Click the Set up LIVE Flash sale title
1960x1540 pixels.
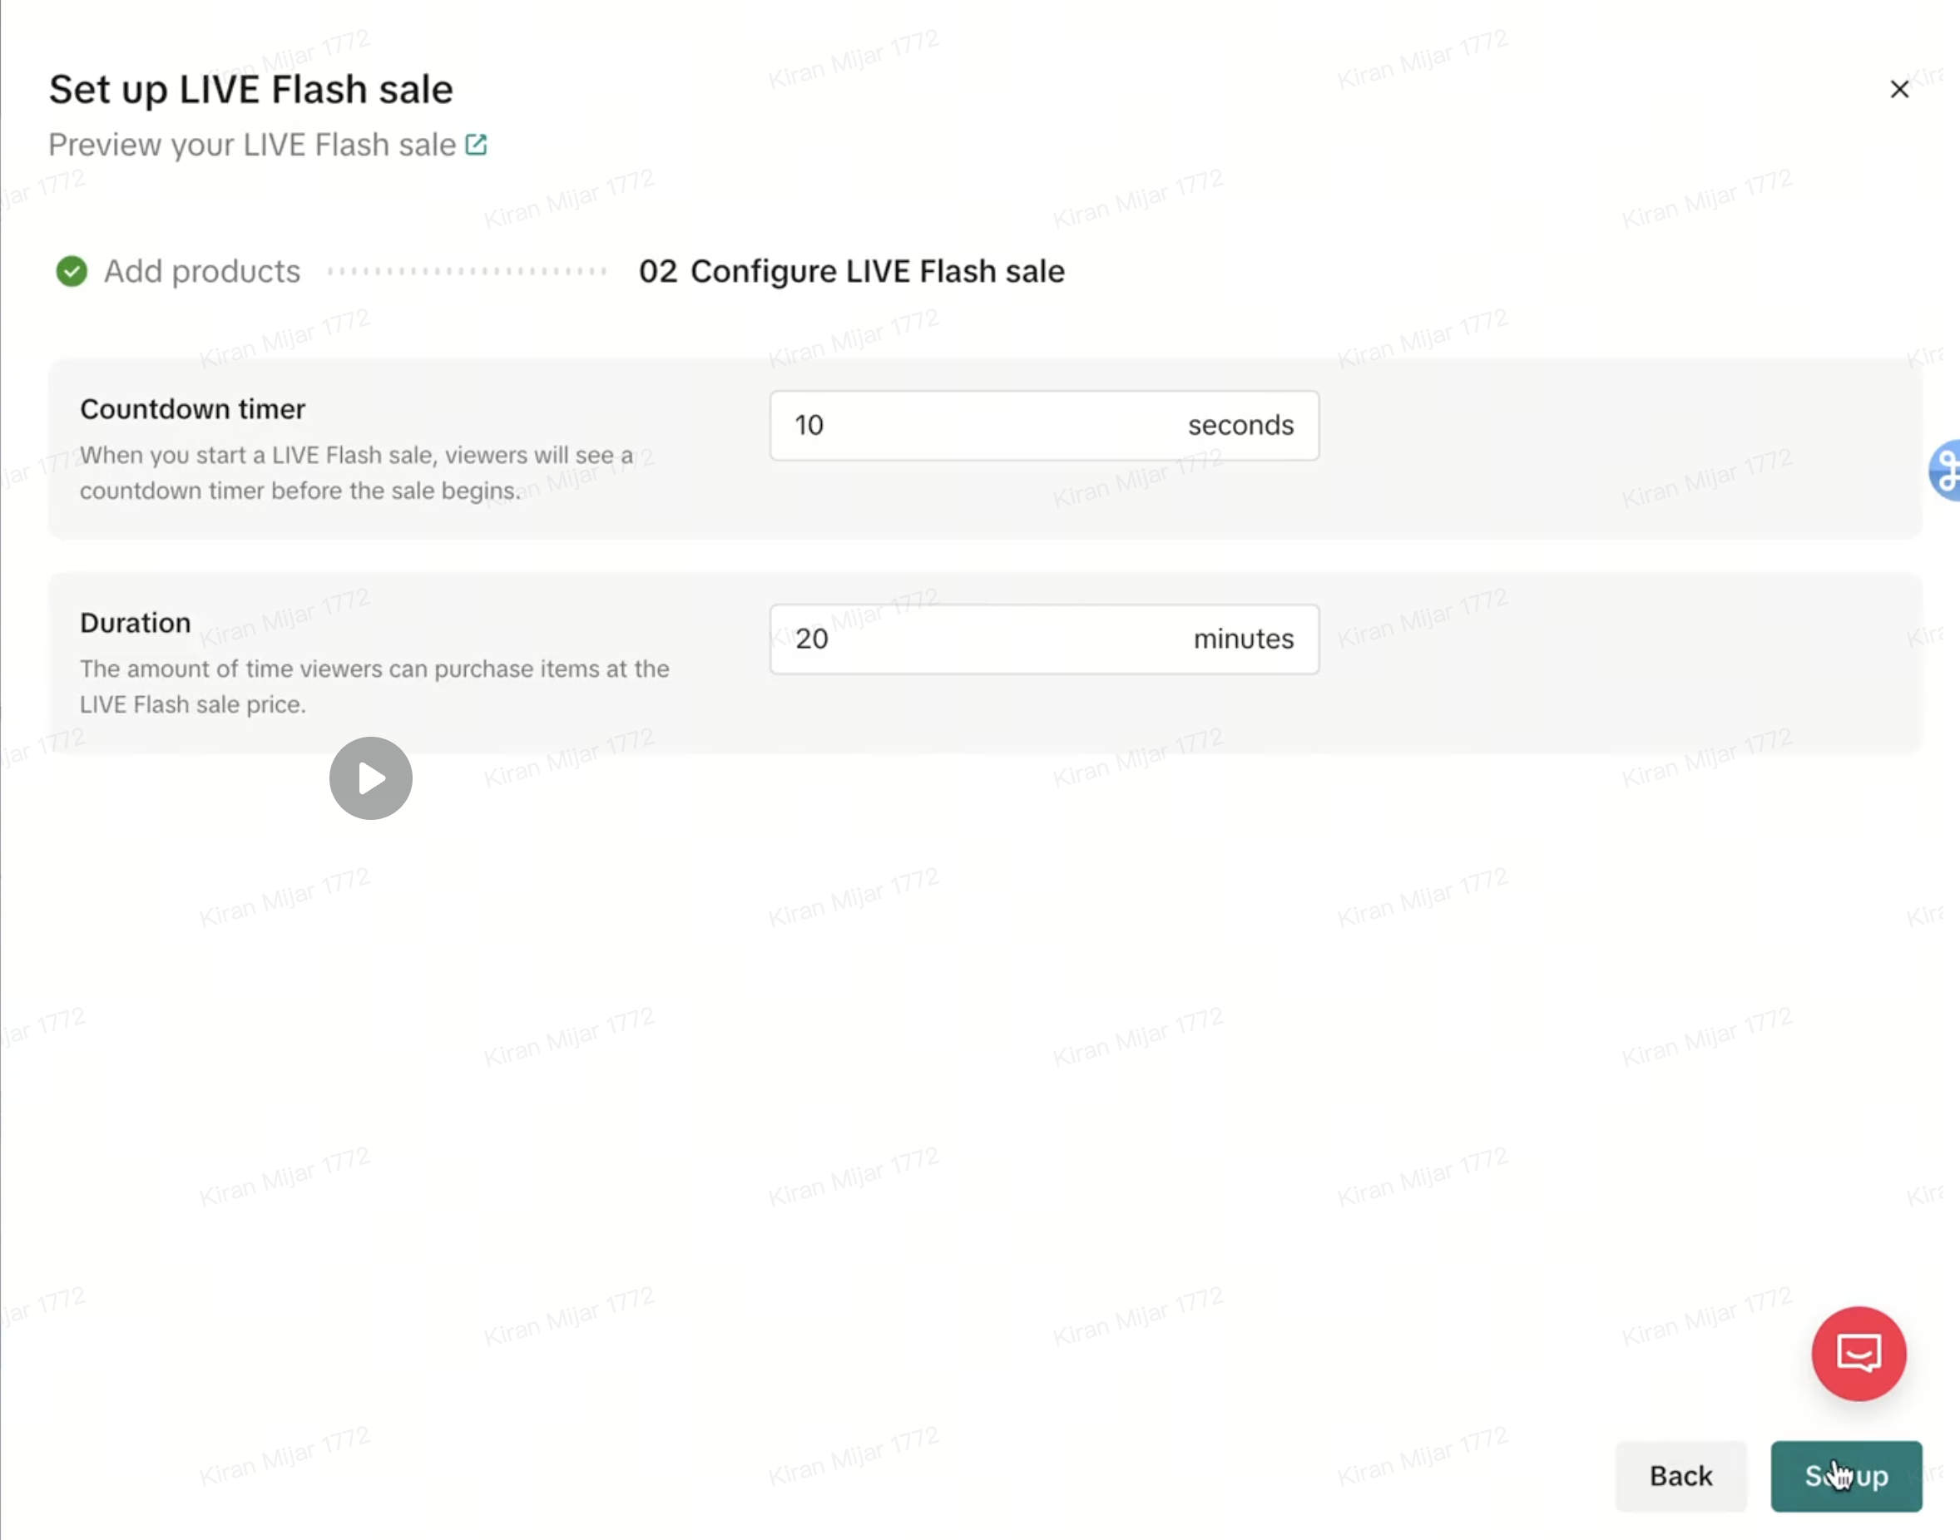(250, 89)
